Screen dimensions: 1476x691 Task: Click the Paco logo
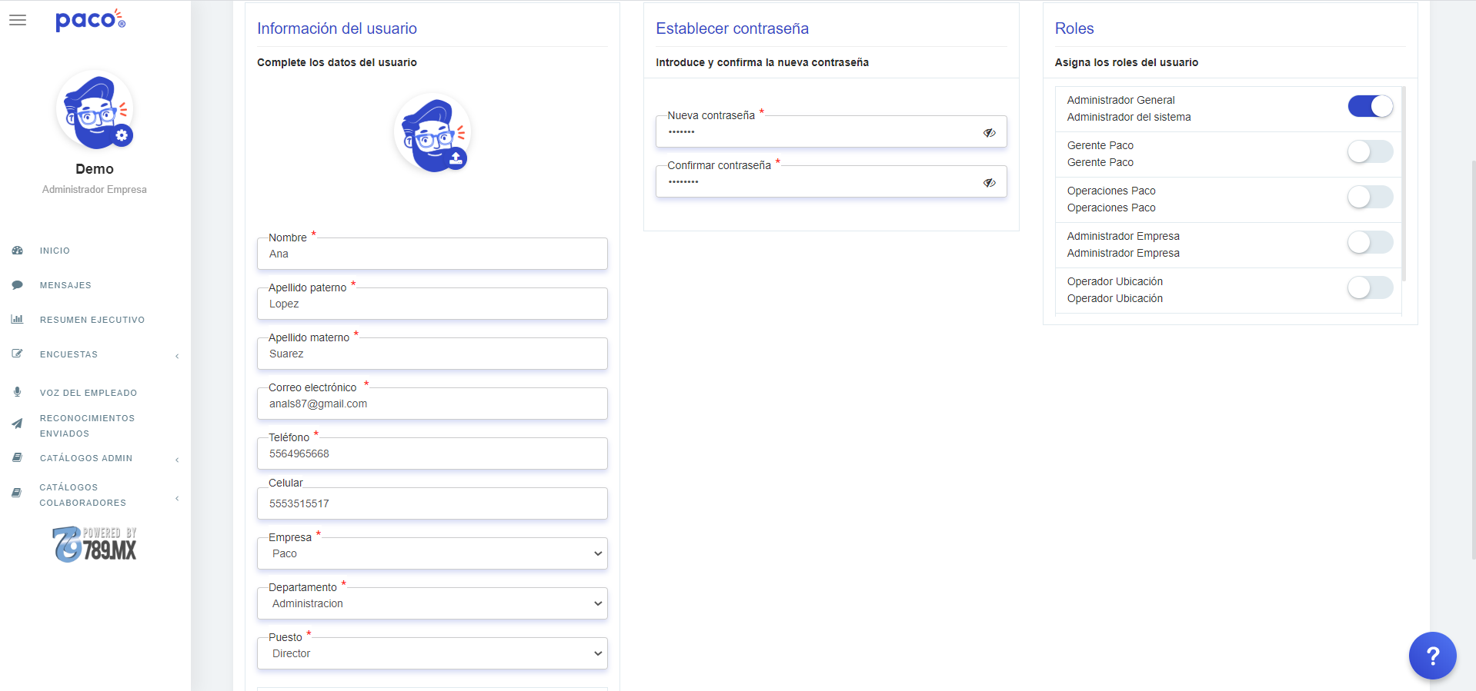point(90,20)
